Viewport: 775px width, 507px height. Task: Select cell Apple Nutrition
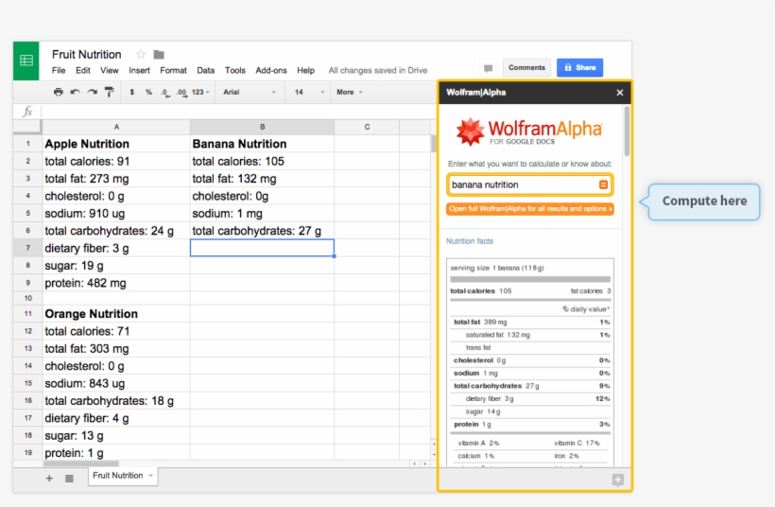[116, 144]
